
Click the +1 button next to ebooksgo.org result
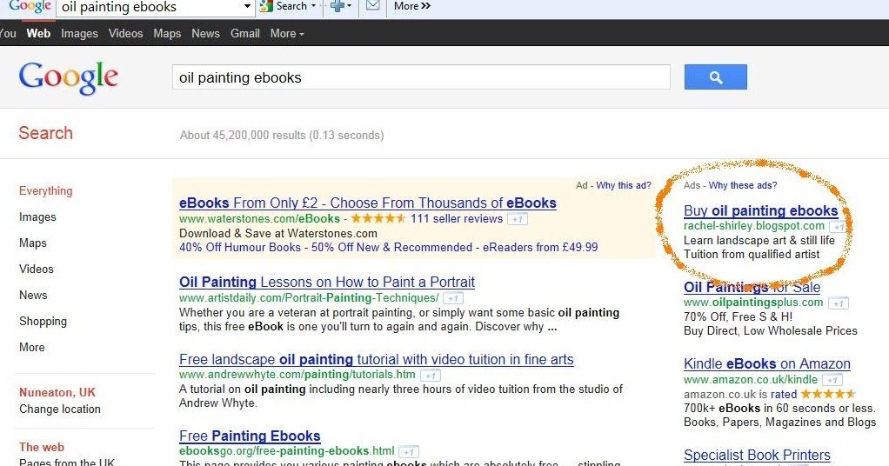click(409, 452)
